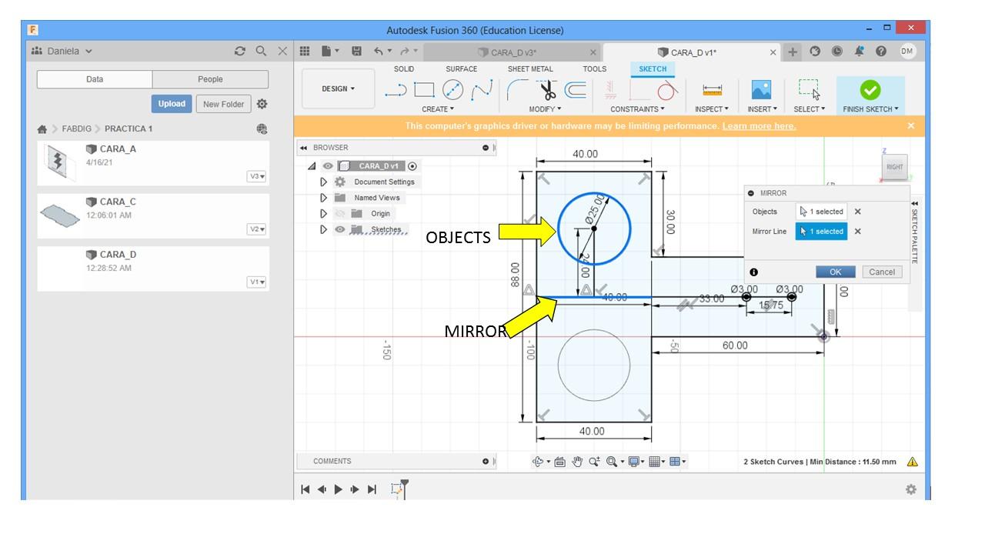
Task: Collapse the CARA_D v1 browser tree
Action: coord(312,166)
